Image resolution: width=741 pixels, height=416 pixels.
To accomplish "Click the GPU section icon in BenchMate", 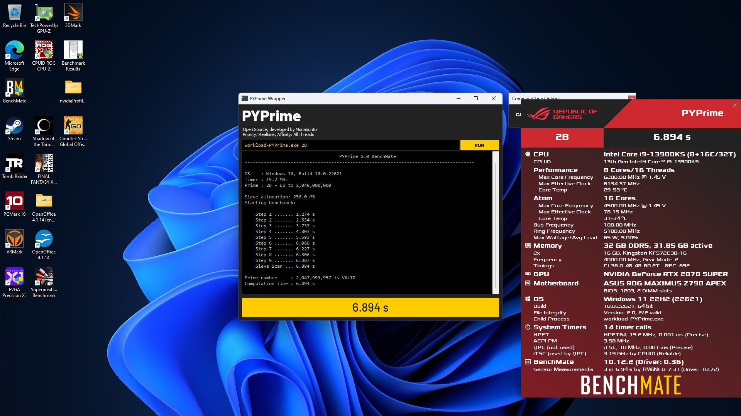I will [x=528, y=274].
